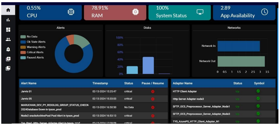279x124 pixels.
Task: Toggle the Ok State Alerts legend swatch
Action: pos(23,42)
